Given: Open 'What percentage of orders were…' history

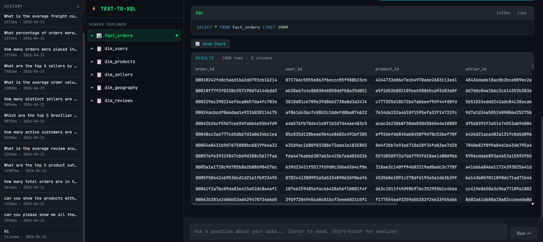Looking at the screenshot, I should (x=41, y=36).
